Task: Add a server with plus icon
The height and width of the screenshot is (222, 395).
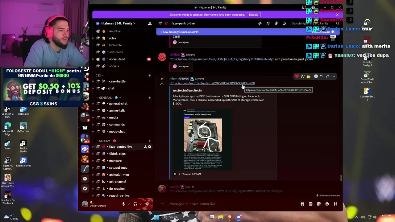Action: click(85, 179)
